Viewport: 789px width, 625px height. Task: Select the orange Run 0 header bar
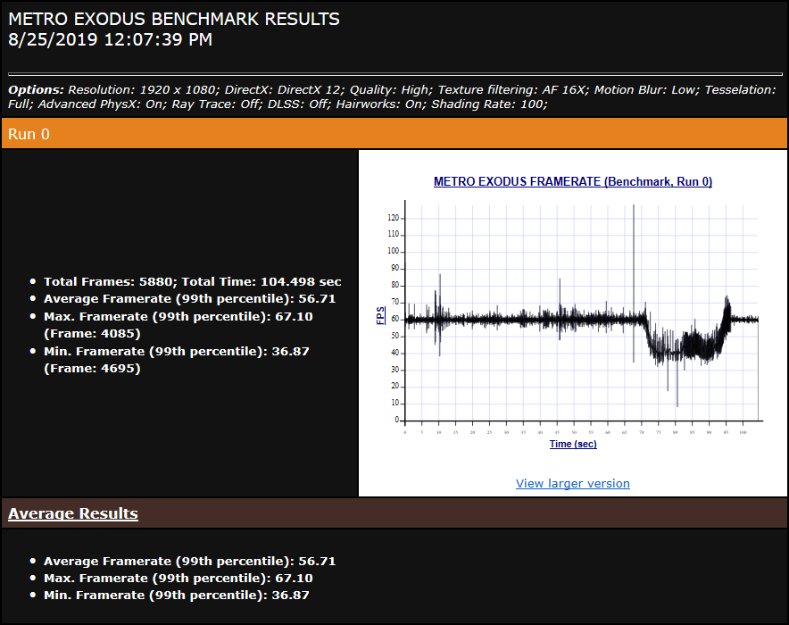[x=394, y=134]
